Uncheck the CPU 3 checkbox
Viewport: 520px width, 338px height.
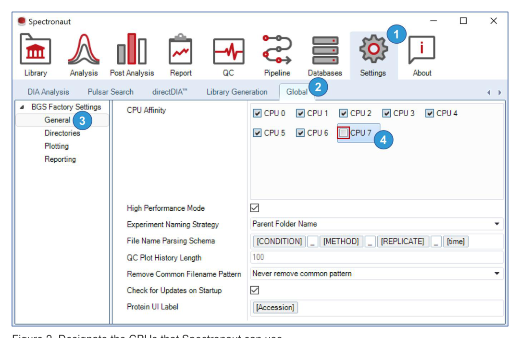pyautogui.click(x=386, y=113)
